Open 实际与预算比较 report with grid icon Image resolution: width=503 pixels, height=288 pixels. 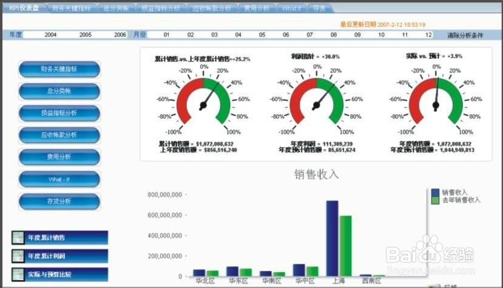pyautogui.click(x=59, y=274)
